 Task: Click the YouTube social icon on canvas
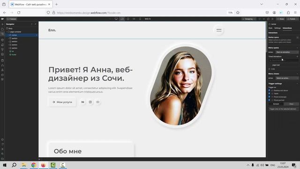click(98, 102)
